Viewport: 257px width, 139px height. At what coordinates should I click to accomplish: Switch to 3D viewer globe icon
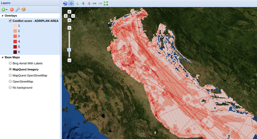65,3
